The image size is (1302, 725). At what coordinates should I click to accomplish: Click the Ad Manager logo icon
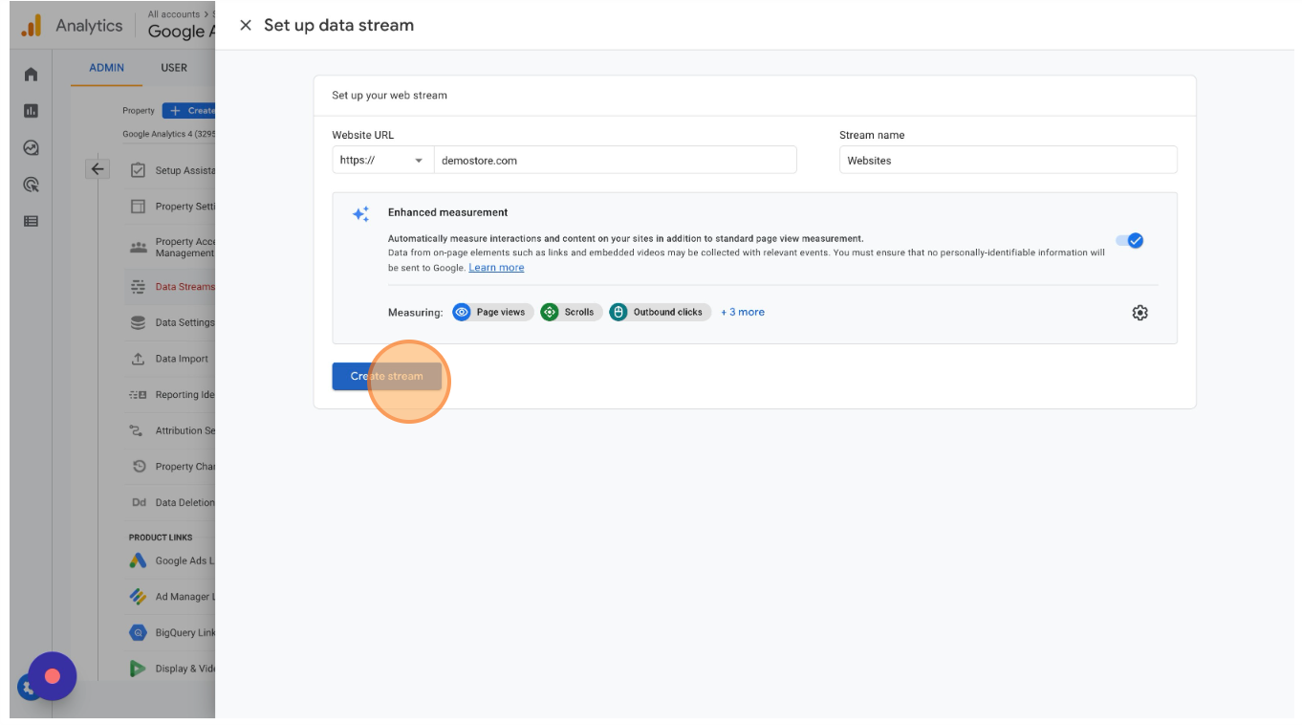(x=138, y=597)
